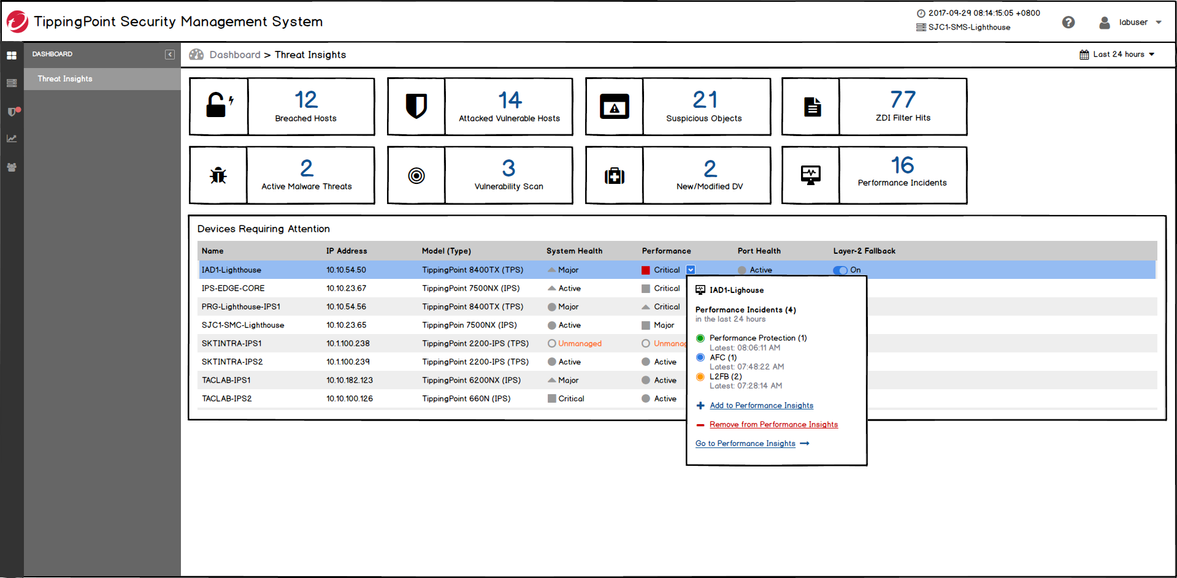Screen dimensions: 1177x578
Task: Click the Performance Incidents monitor icon
Action: coord(811,175)
